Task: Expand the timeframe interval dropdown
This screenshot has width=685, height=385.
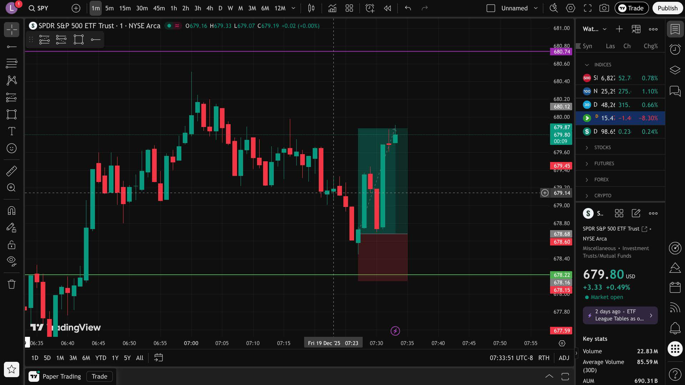Action: (293, 8)
